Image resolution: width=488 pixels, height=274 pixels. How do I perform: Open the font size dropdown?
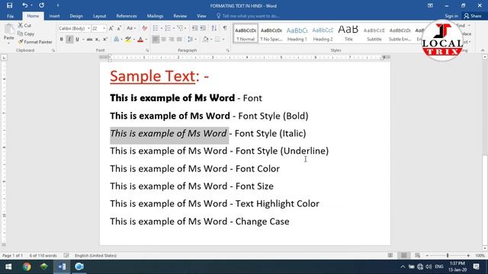pyautogui.click(x=104, y=29)
